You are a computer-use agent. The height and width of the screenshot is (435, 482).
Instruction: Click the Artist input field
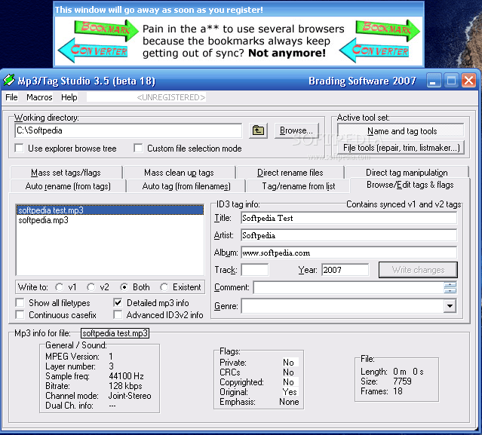(349, 236)
